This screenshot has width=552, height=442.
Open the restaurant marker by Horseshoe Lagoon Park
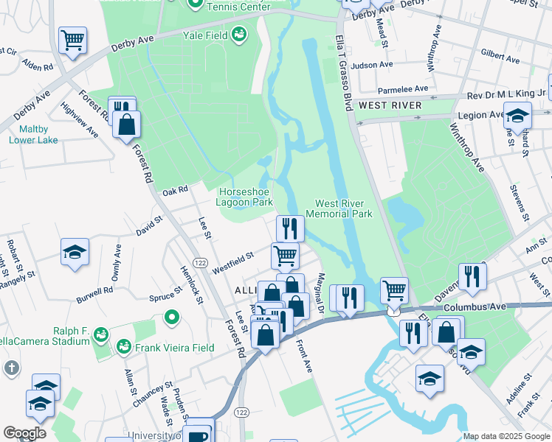(x=291, y=228)
